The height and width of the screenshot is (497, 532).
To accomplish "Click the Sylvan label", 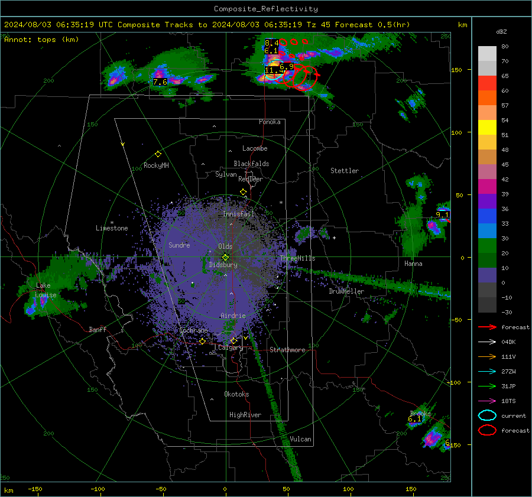I will pyautogui.click(x=226, y=174).
